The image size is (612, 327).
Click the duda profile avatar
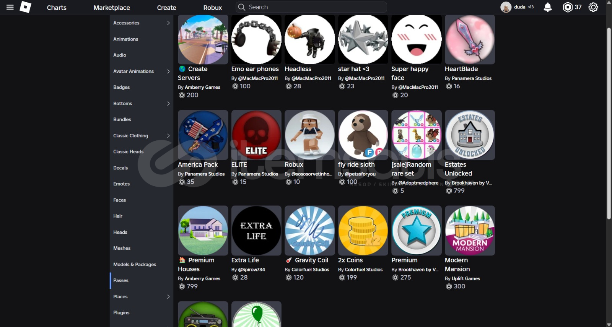click(506, 7)
